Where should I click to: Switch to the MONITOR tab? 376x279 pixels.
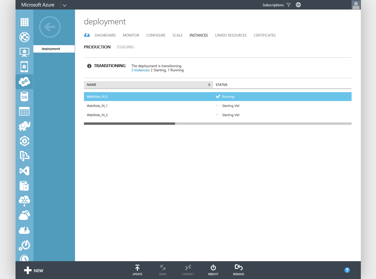pyautogui.click(x=131, y=35)
